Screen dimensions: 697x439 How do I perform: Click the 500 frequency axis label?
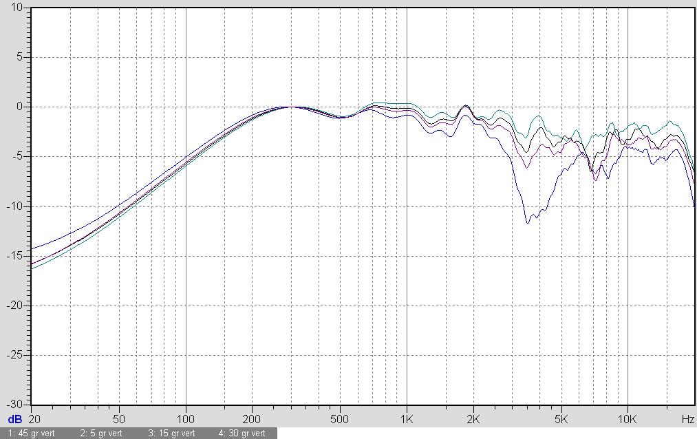tap(340, 419)
